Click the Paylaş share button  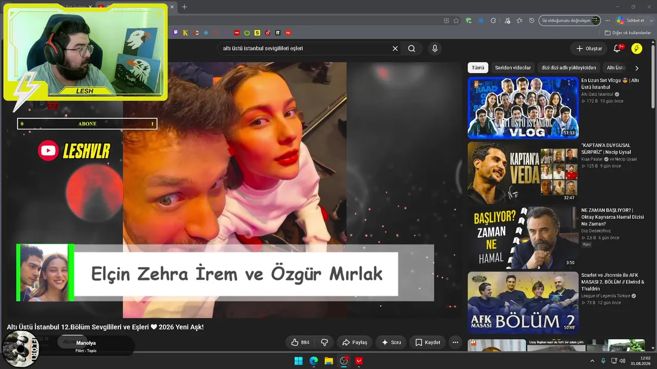(x=355, y=342)
